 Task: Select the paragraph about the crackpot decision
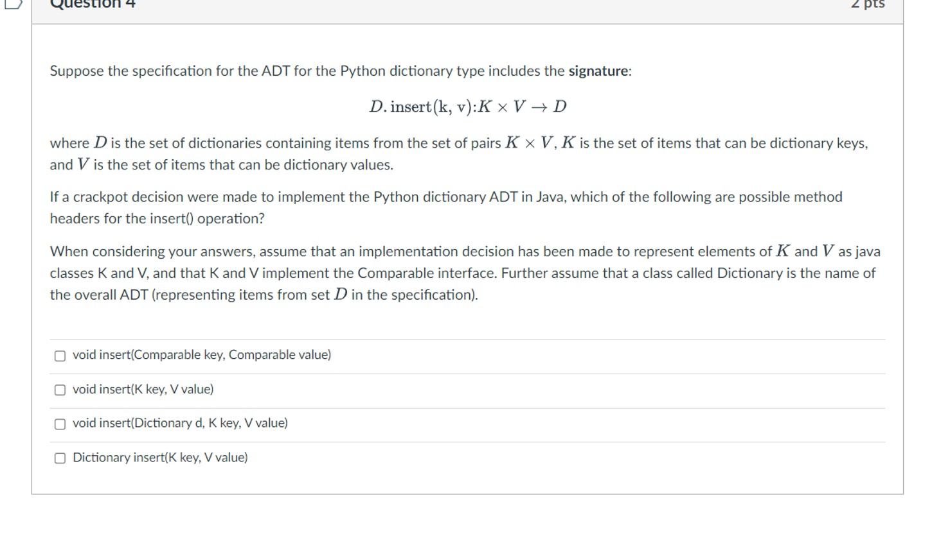point(445,207)
